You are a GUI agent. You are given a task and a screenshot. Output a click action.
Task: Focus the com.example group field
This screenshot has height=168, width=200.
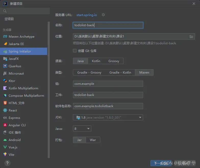pyautogui.click(x=108, y=84)
